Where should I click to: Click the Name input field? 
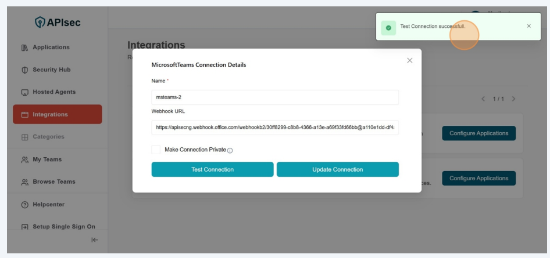point(275,97)
